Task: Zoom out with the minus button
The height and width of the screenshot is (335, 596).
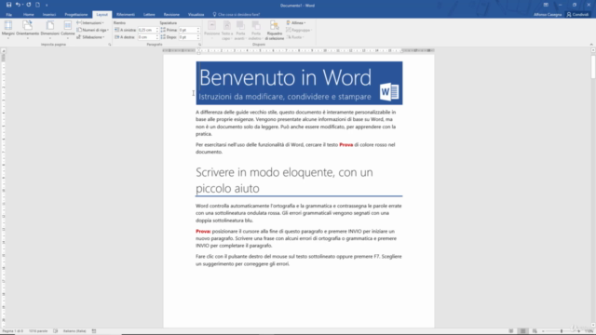Action: point(544,331)
